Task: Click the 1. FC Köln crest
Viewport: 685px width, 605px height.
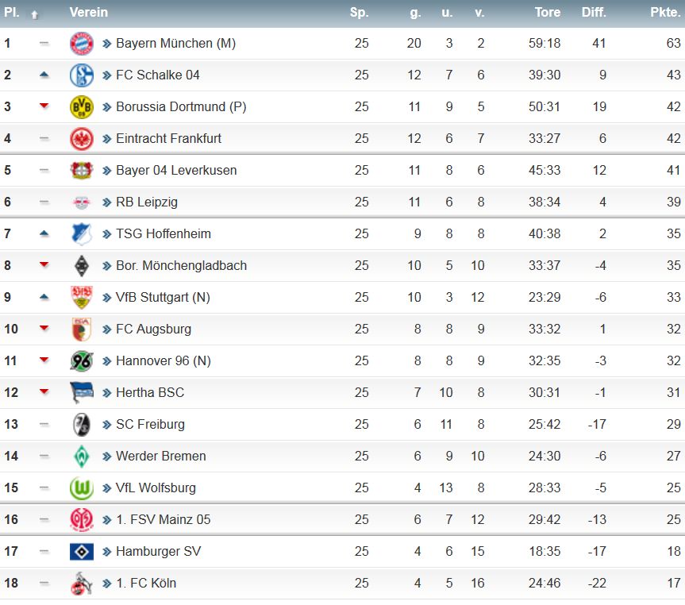Action: [81, 583]
